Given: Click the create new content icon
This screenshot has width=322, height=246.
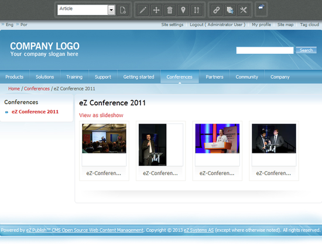Looking at the screenshot, I should [x=123, y=10].
